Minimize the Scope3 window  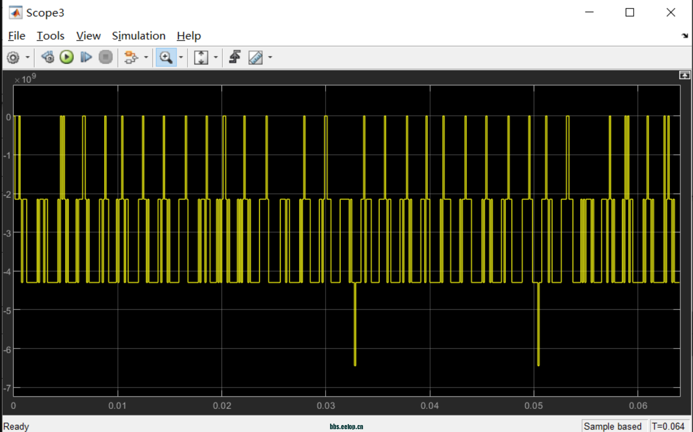tap(589, 13)
